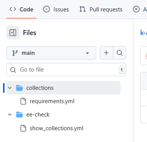Select the collections folder row
The width and height of the screenshot is (147, 142).
click(63, 88)
